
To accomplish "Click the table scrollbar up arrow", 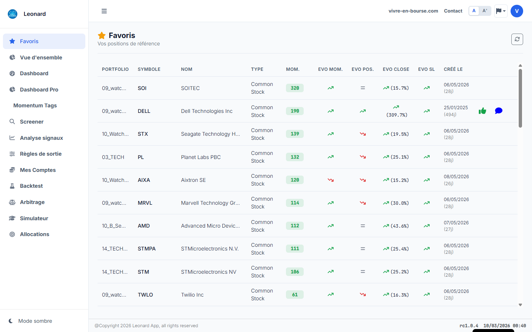I will 520,66.
